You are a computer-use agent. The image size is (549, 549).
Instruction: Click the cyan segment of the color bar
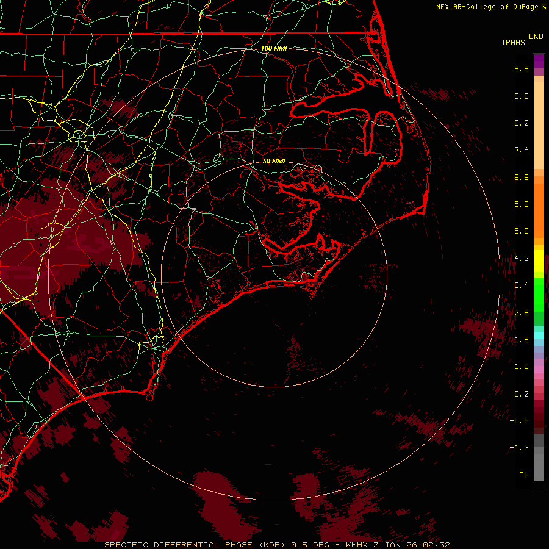pos(539,335)
